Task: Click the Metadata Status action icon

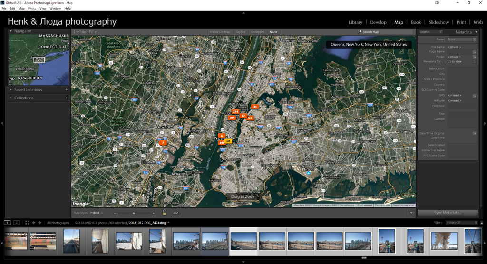Action: [x=474, y=61]
